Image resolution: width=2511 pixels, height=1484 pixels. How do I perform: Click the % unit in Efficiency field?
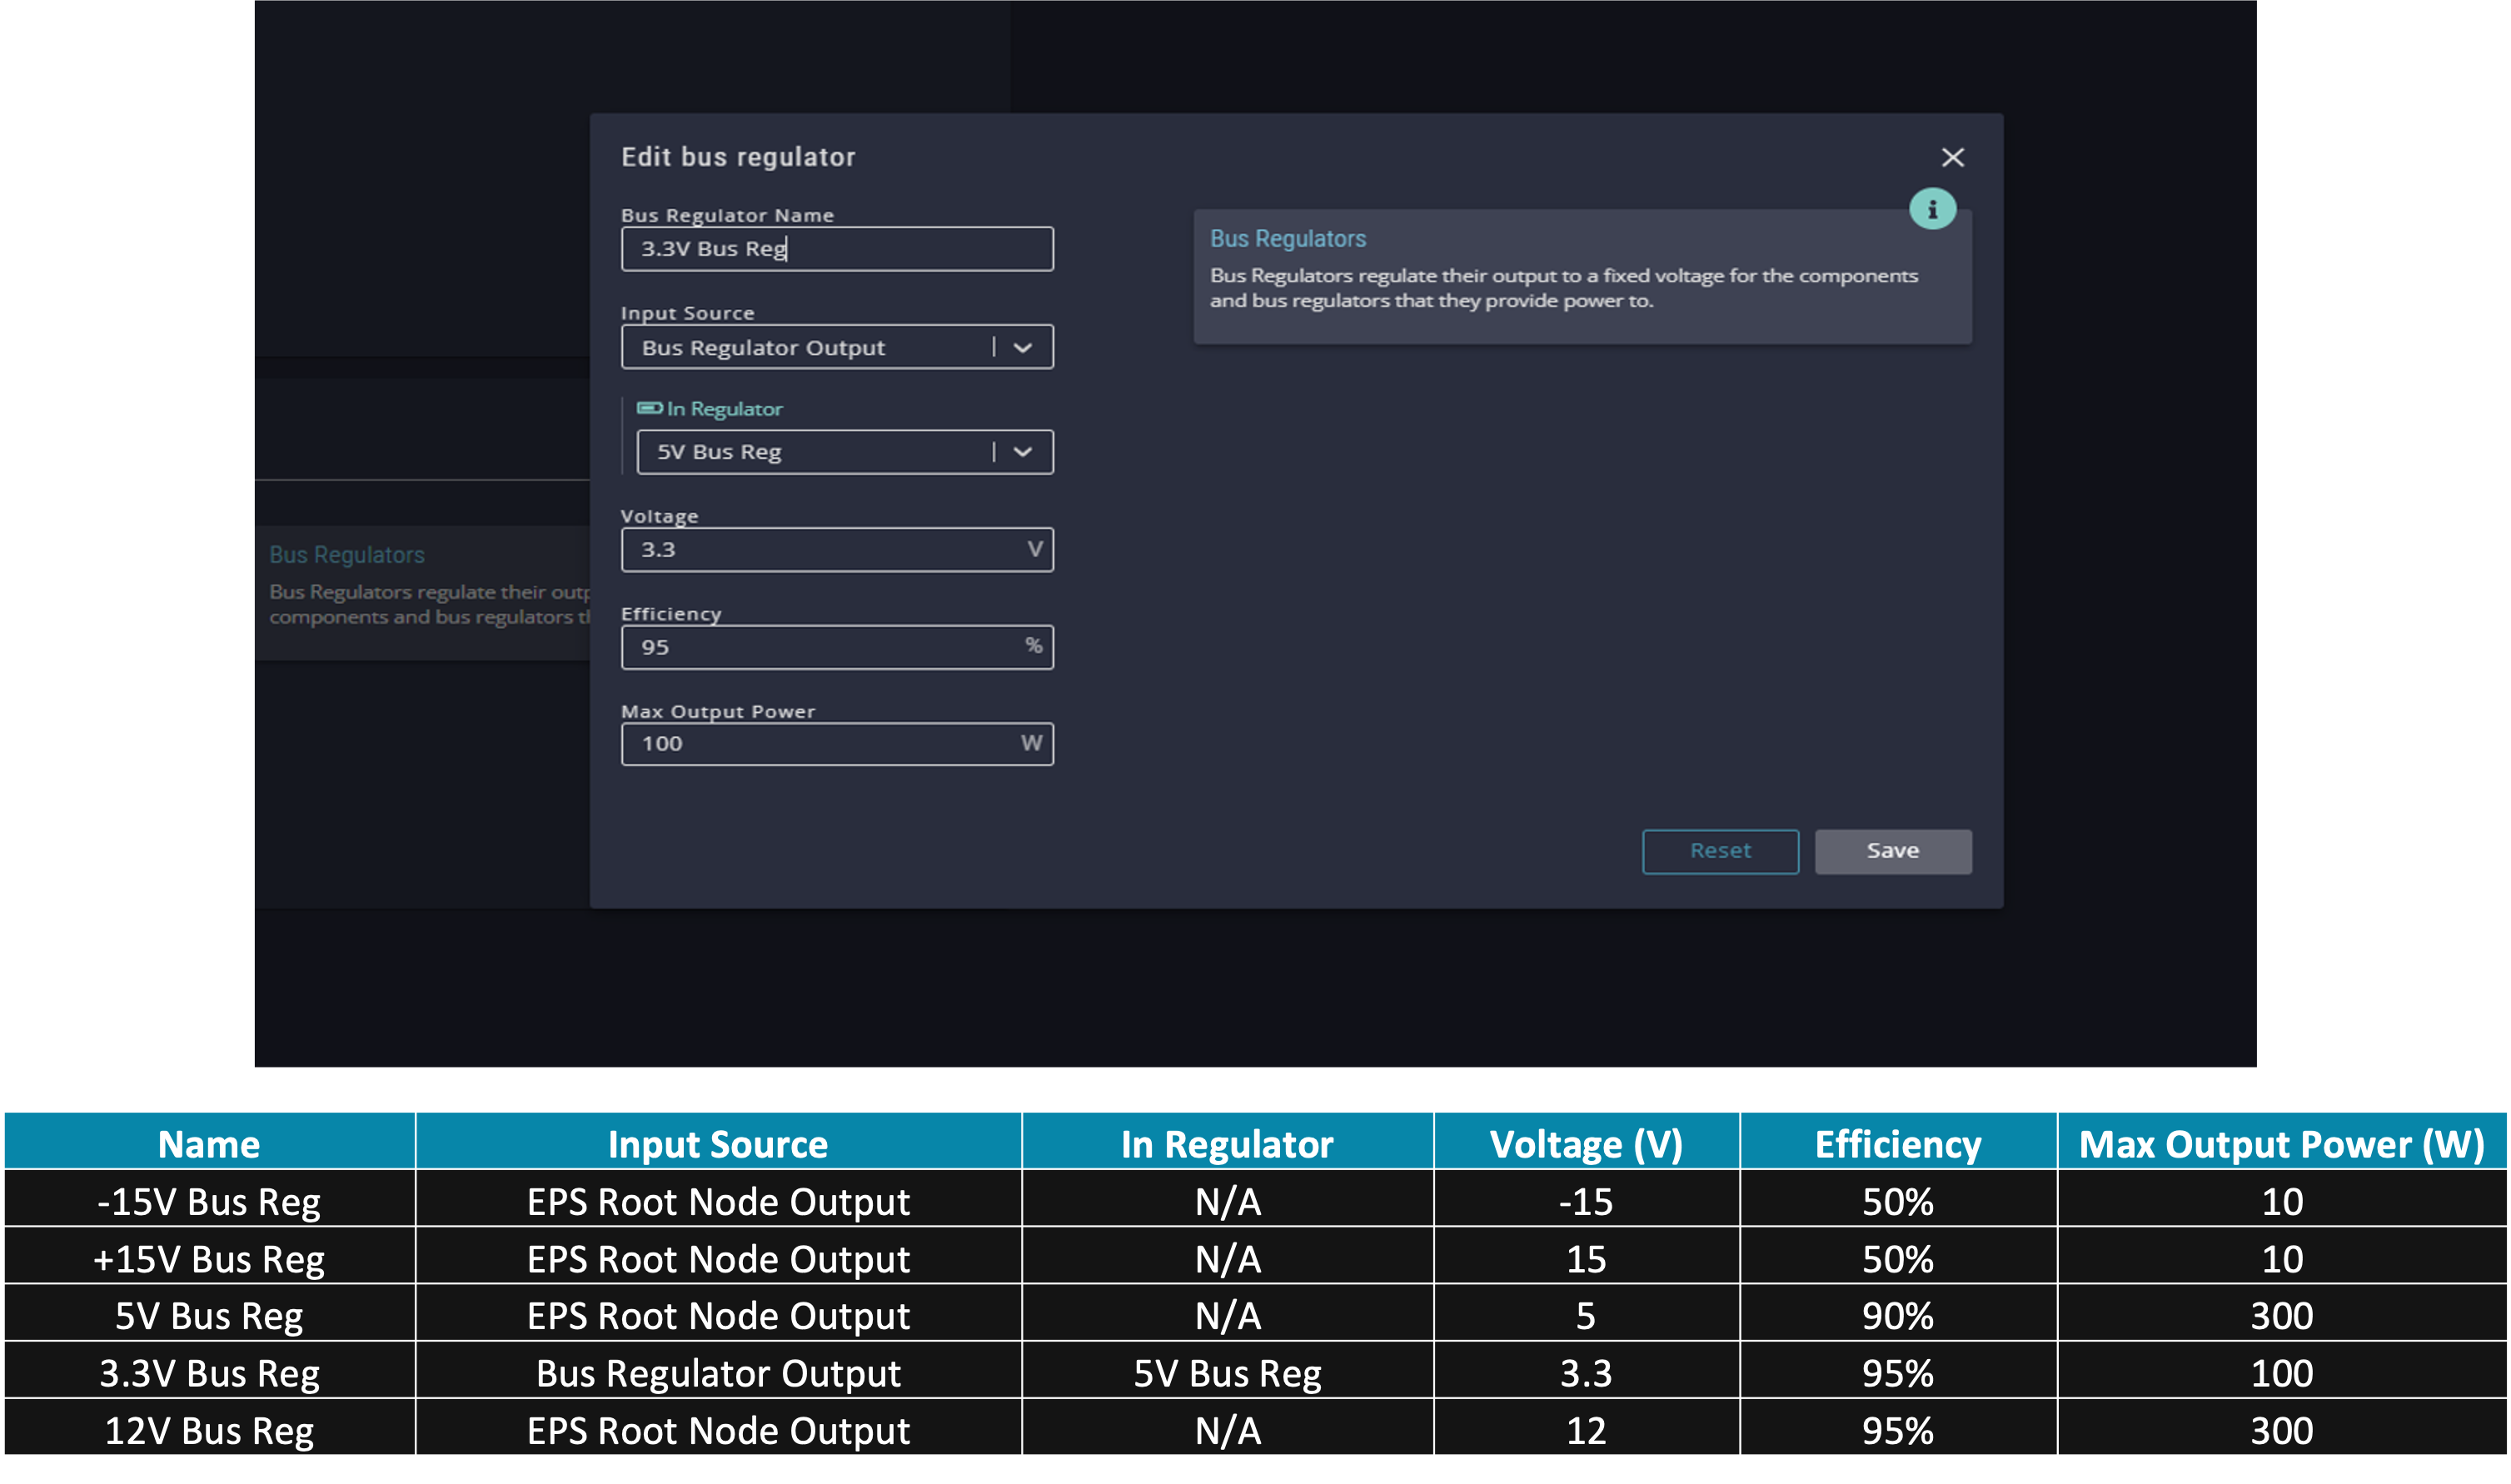[x=1034, y=646]
